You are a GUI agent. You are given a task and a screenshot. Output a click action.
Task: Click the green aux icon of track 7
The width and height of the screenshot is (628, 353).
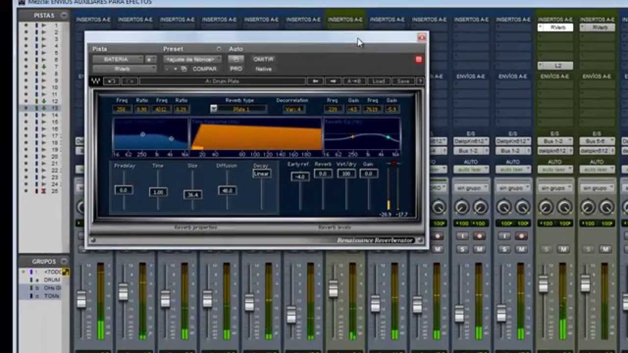[44, 67]
